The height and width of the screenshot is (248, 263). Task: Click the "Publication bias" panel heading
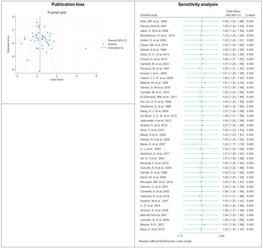click(x=66, y=4)
